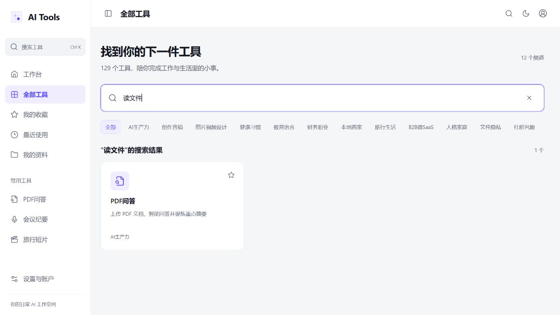Viewport: 560px width, 315px height.
Task: Open 设置与账户
Action: tap(45, 279)
